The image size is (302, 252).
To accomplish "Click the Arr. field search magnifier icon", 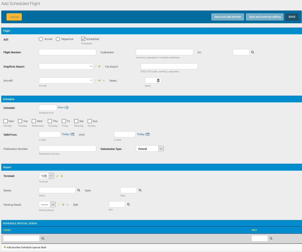I will pos(253,52).
